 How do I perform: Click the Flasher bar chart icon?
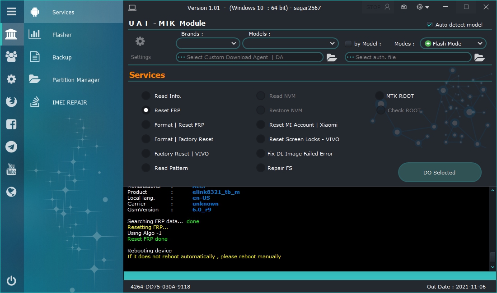(34, 34)
